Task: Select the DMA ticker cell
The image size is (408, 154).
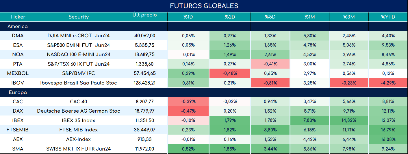Action: click(18, 36)
